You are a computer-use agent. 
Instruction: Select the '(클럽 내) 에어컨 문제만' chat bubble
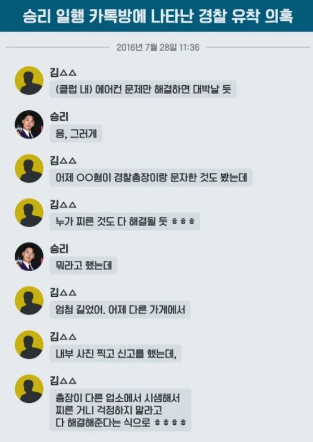pos(143,89)
